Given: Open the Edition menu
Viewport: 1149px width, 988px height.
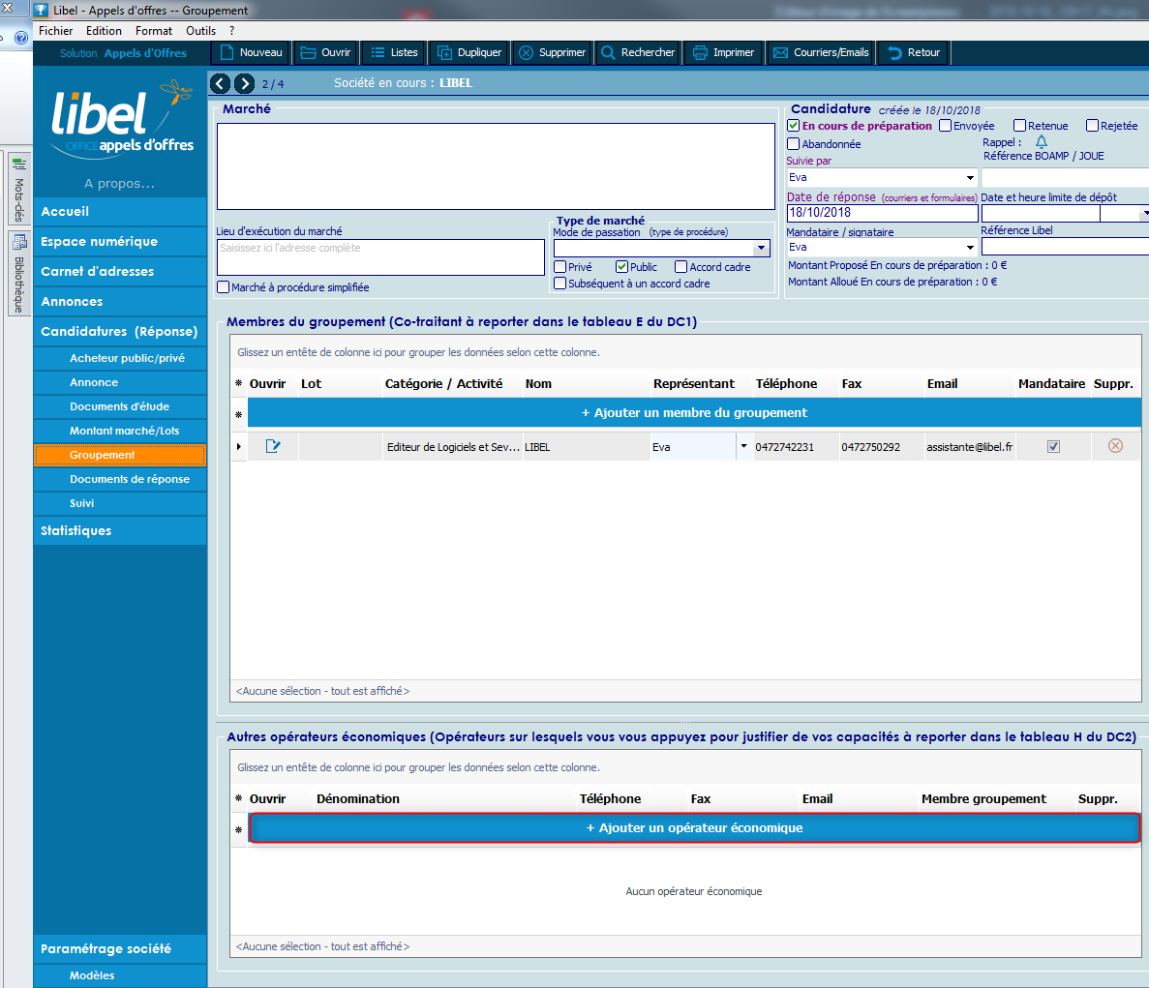Looking at the screenshot, I should tap(104, 31).
